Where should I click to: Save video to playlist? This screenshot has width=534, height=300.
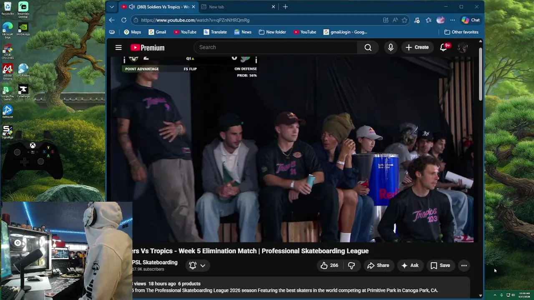pyautogui.click(x=440, y=265)
